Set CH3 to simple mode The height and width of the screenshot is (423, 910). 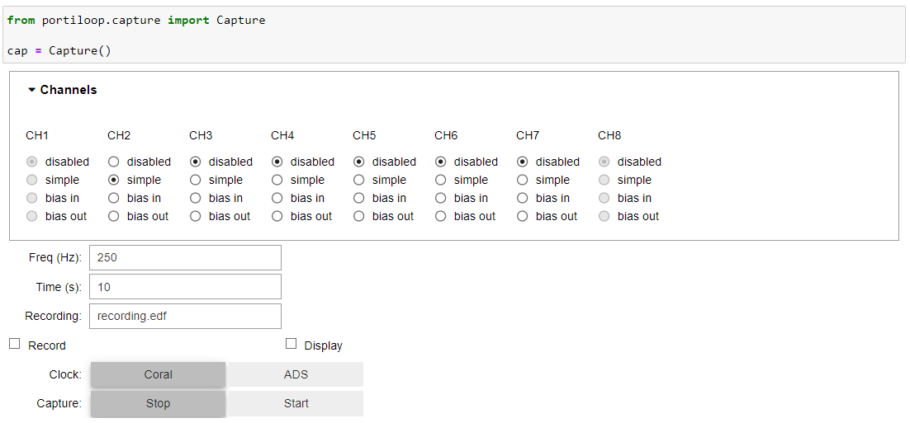[x=196, y=181]
